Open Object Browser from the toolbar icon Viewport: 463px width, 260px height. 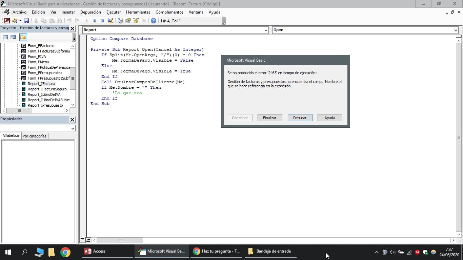pos(136,21)
